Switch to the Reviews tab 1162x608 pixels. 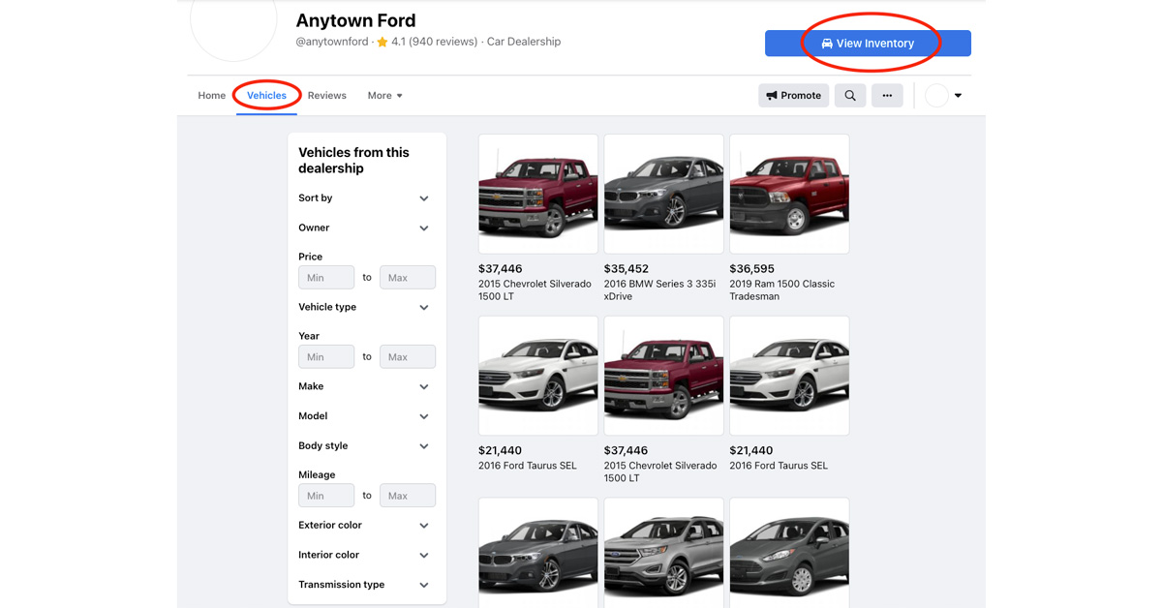[x=326, y=95]
